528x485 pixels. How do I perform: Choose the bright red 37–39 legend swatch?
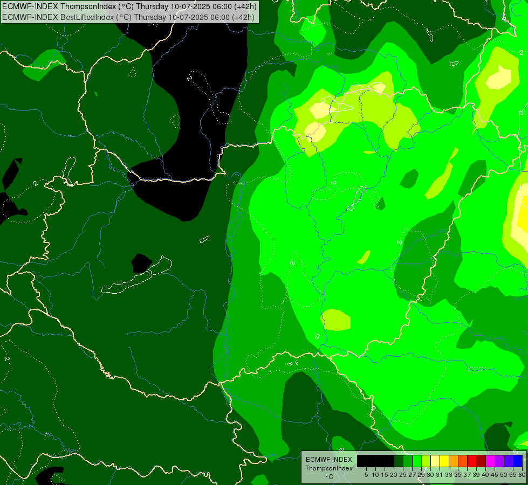tap(472, 461)
